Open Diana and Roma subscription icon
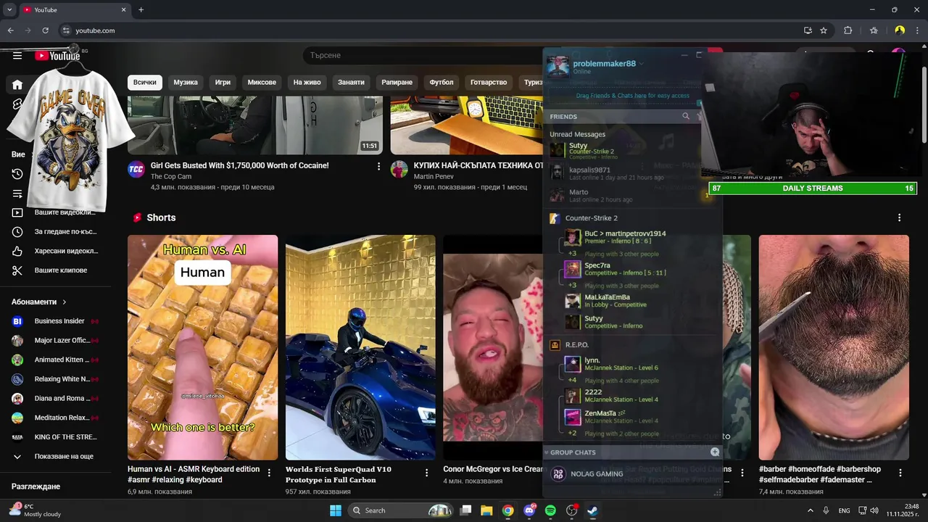Viewport: 928px width, 522px height. [17, 399]
